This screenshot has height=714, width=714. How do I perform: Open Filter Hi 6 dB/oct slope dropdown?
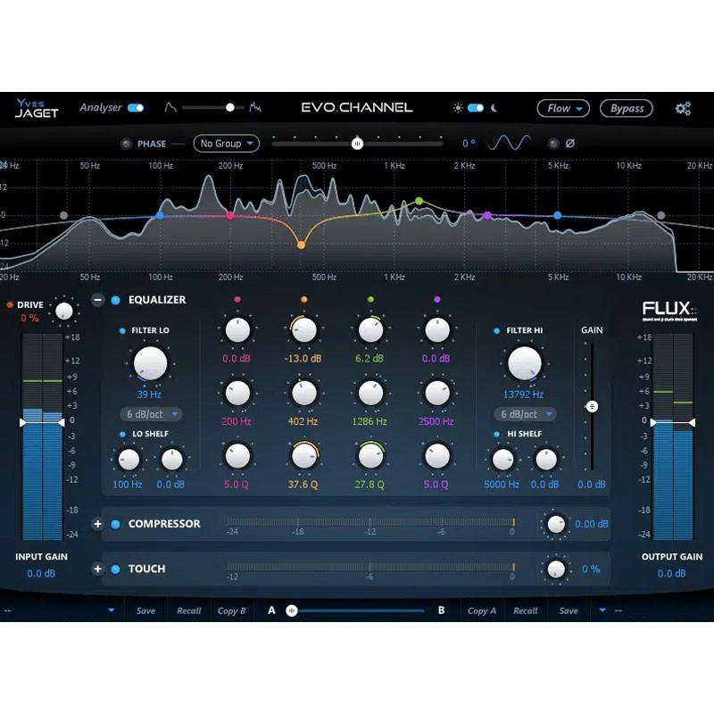525,414
